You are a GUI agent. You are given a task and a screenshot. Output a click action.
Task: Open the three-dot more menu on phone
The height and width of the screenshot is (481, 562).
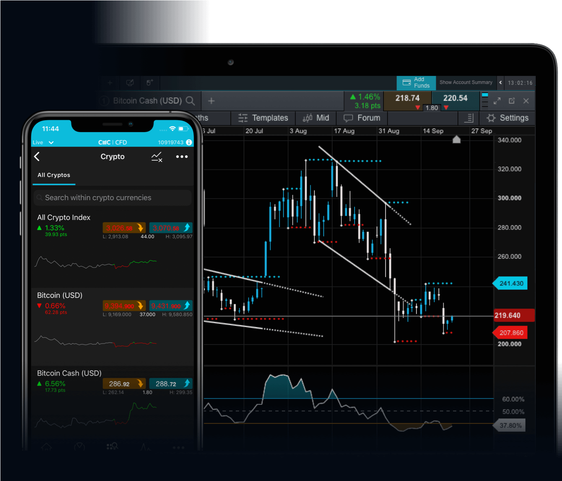182,157
